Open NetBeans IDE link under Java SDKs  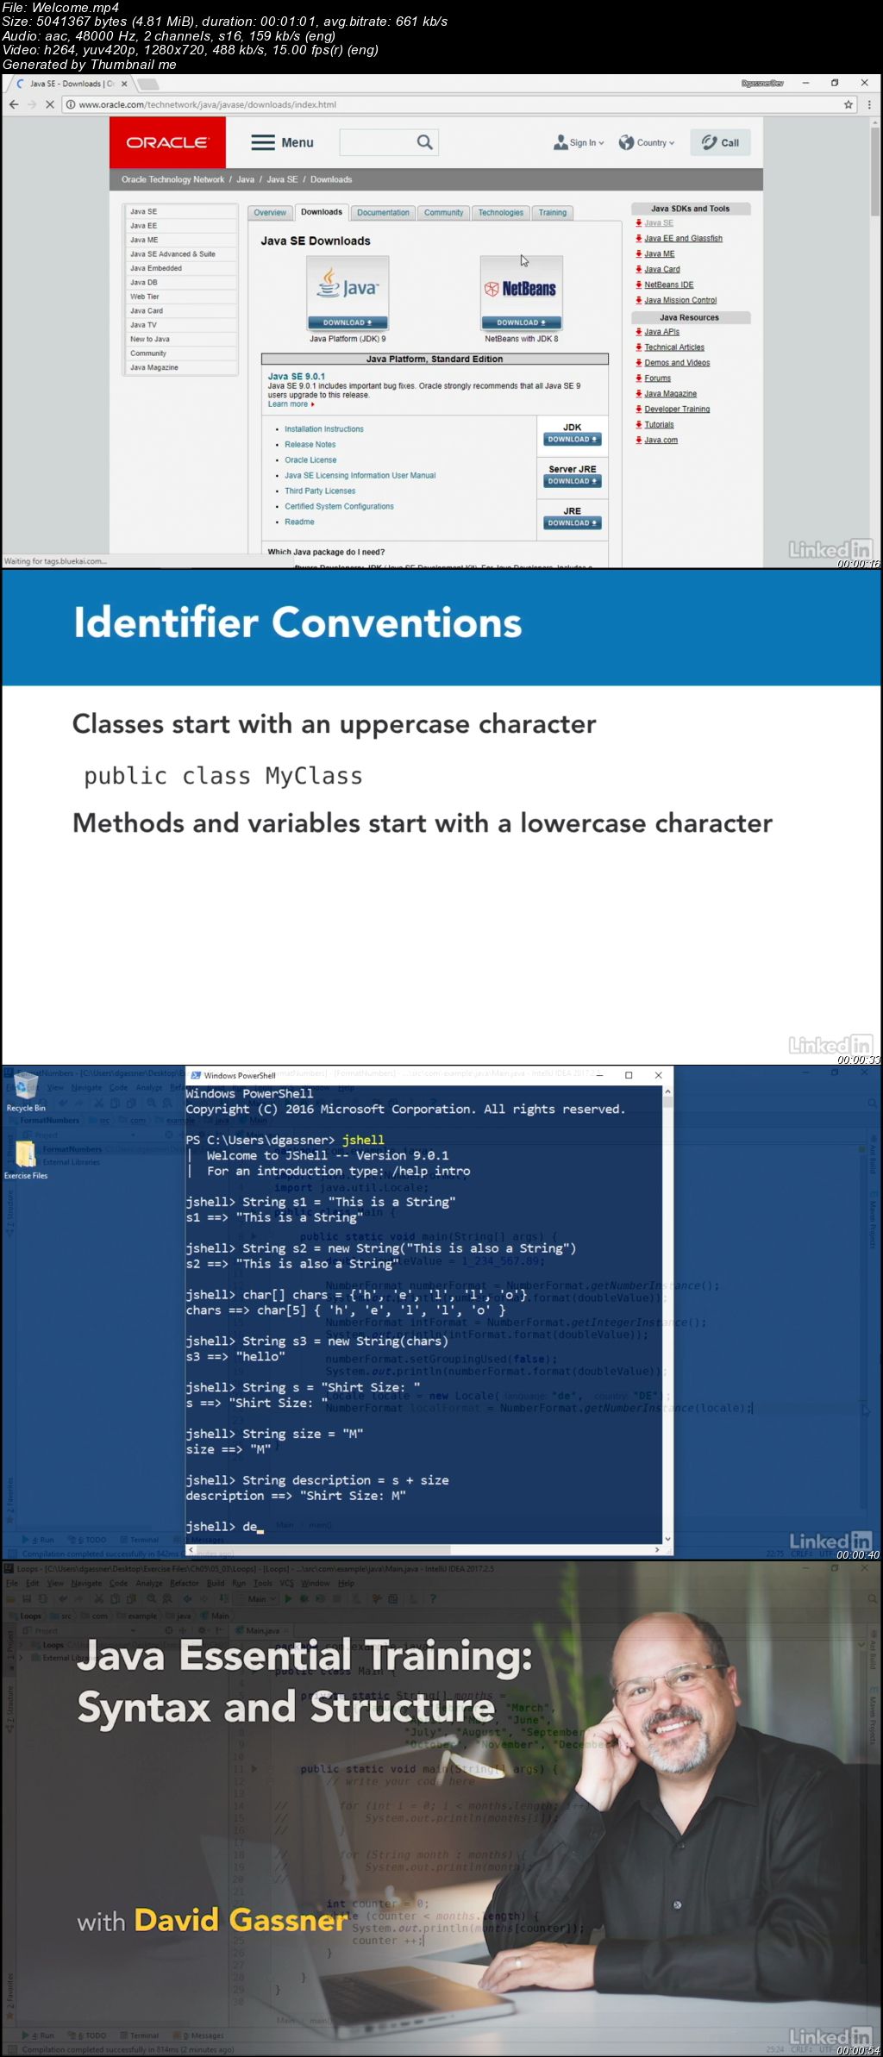click(x=668, y=285)
